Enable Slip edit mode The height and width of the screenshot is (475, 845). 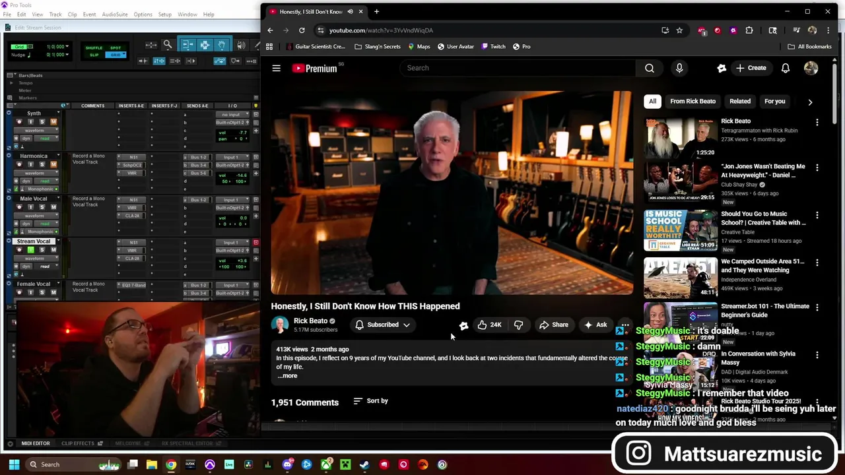click(94, 55)
